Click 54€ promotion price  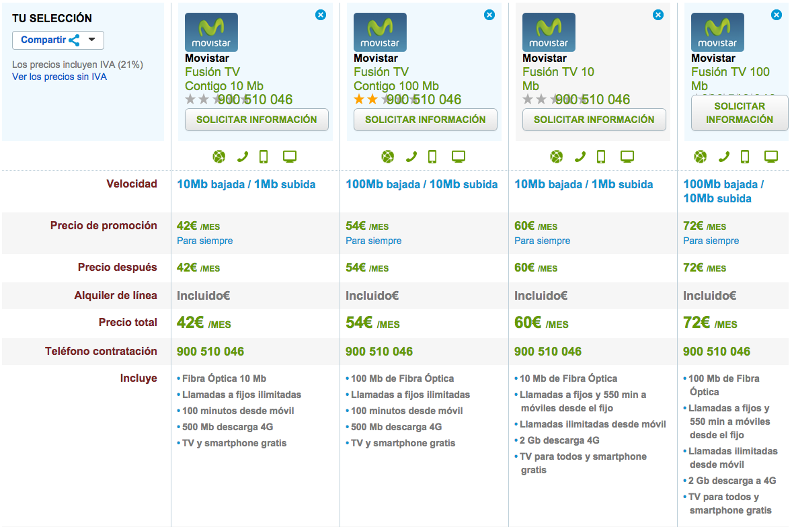366,226
